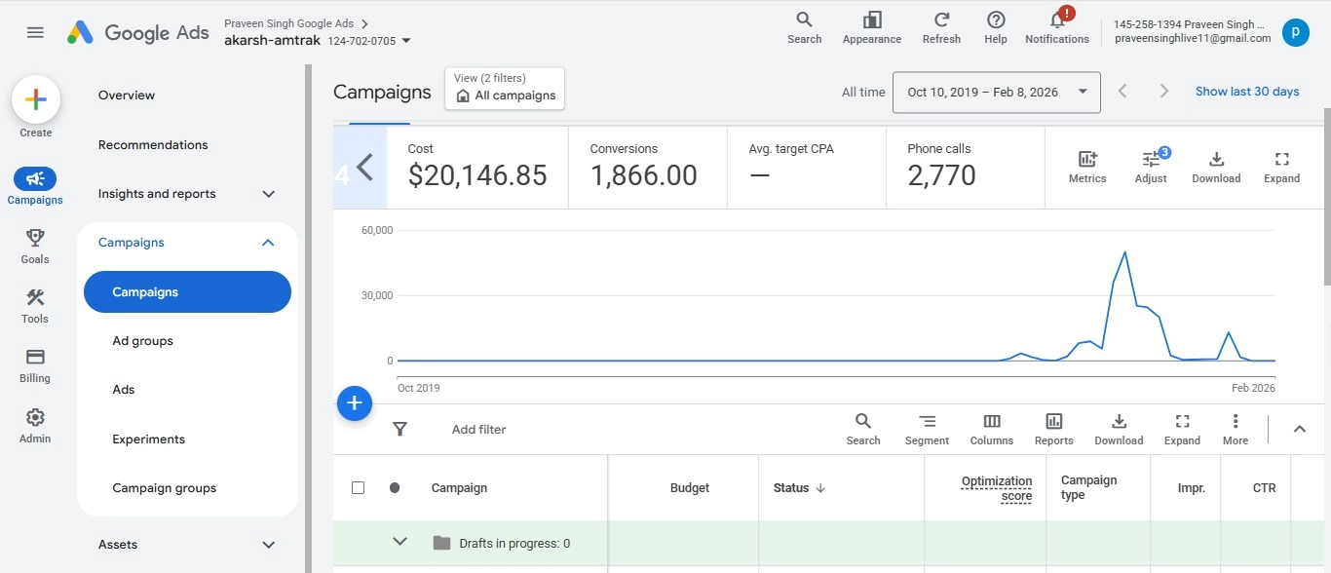
Task: Open the date range dropdown
Action: coord(996,92)
